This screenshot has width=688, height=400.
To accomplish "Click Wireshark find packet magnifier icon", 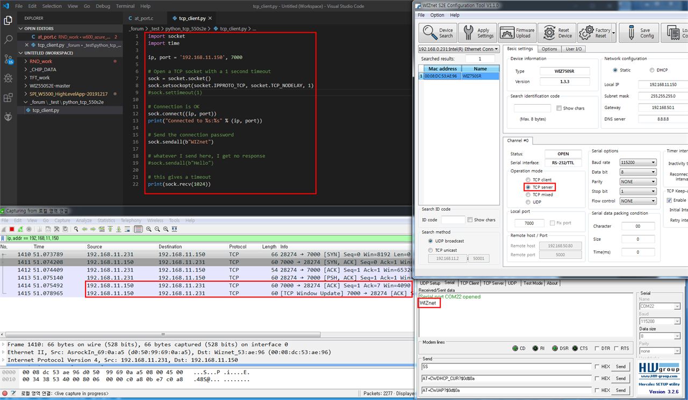I will pos(77,229).
